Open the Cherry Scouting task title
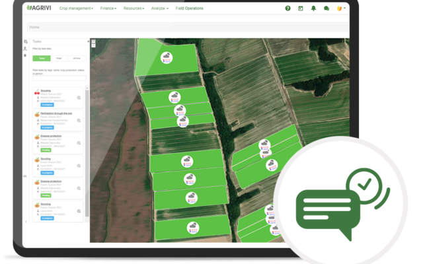Viewport: 423px width, 264px height. 46,90
